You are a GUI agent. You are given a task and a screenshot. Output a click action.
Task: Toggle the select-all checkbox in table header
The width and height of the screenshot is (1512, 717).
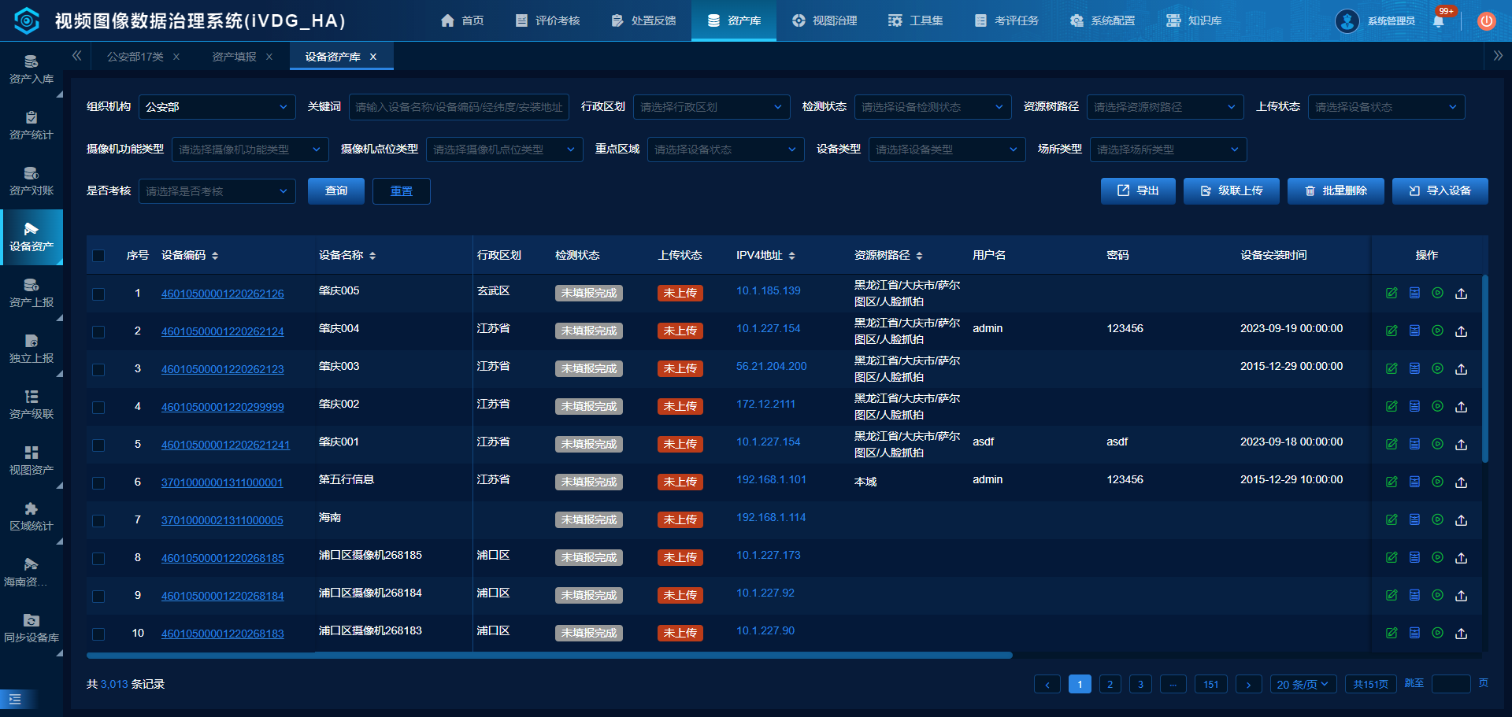98,256
